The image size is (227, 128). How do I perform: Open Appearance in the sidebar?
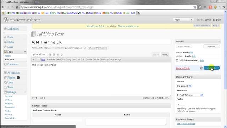tap(14, 73)
